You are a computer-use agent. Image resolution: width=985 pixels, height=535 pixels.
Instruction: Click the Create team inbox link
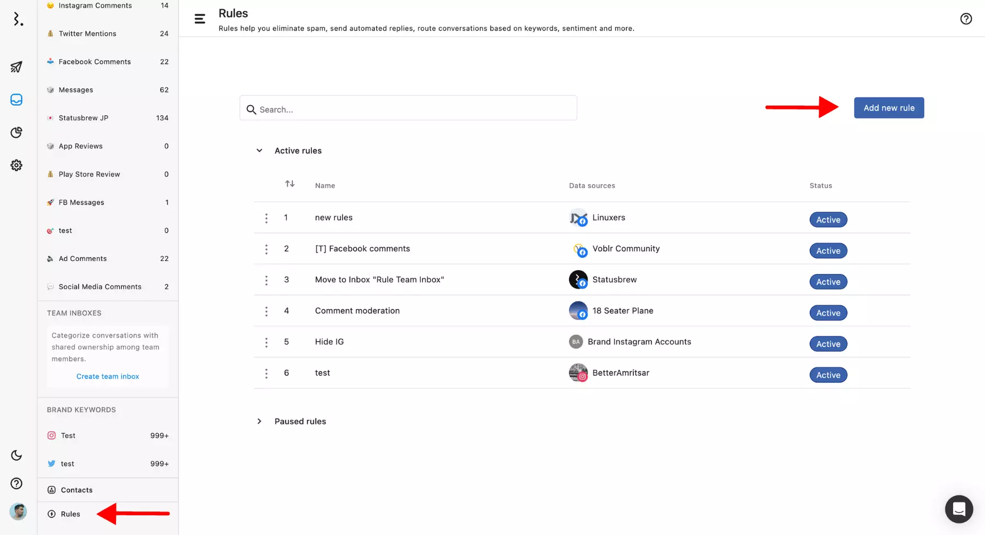(108, 376)
